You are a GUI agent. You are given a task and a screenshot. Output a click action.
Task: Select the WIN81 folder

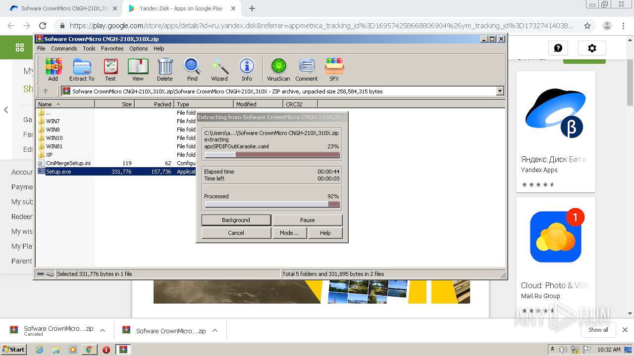coord(54,146)
